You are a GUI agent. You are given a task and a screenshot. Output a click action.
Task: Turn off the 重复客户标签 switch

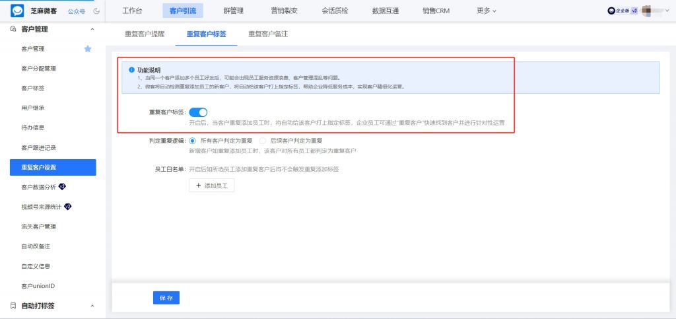pyautogui.click(x=198, y=113)
